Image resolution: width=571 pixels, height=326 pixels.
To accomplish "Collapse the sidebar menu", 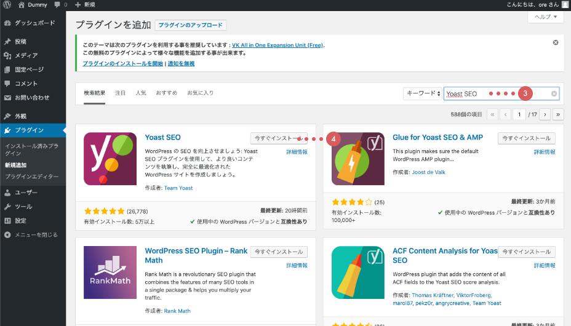I will pos(36,234).
